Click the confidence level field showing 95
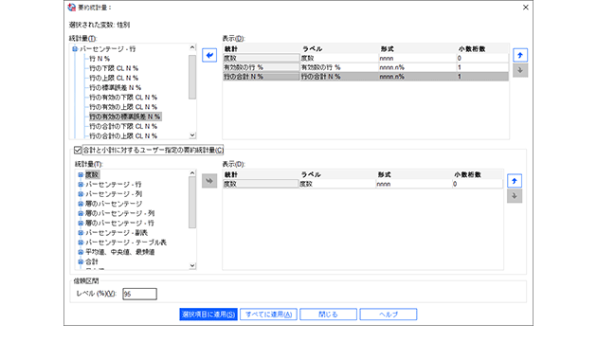 139,294
